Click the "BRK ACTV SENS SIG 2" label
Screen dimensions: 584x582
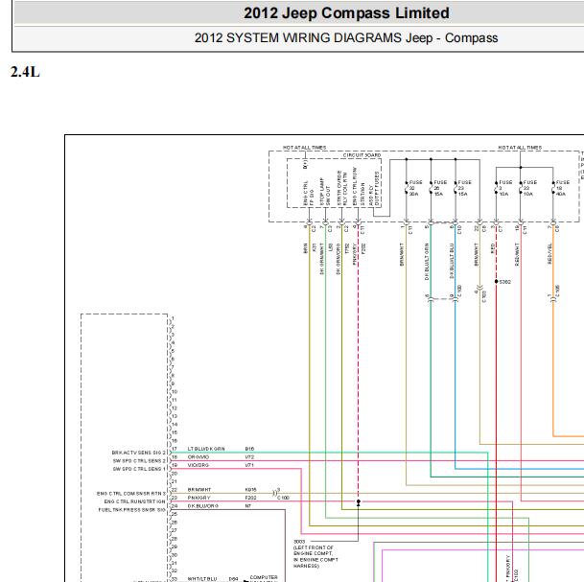point(138,453)
